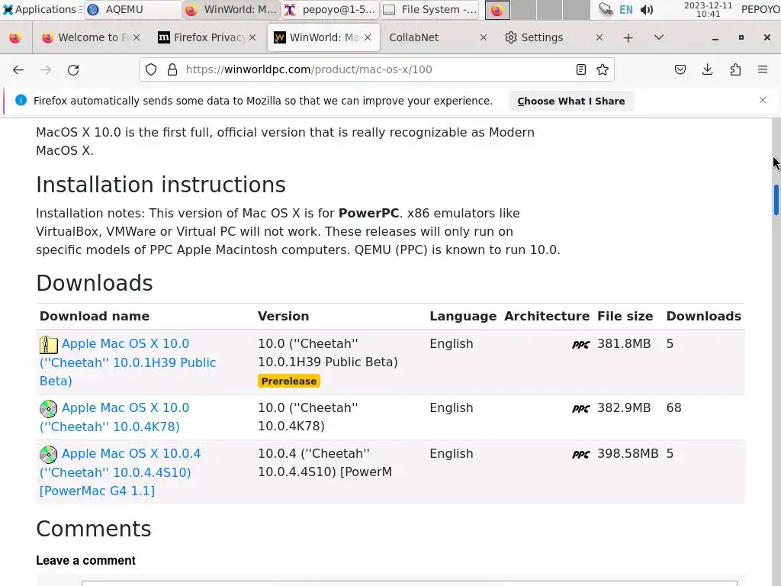Viewport: 781px width, 586px height.
Task: Select WinWorld Firefox taskbar entry
Action: tap(230, 9)
